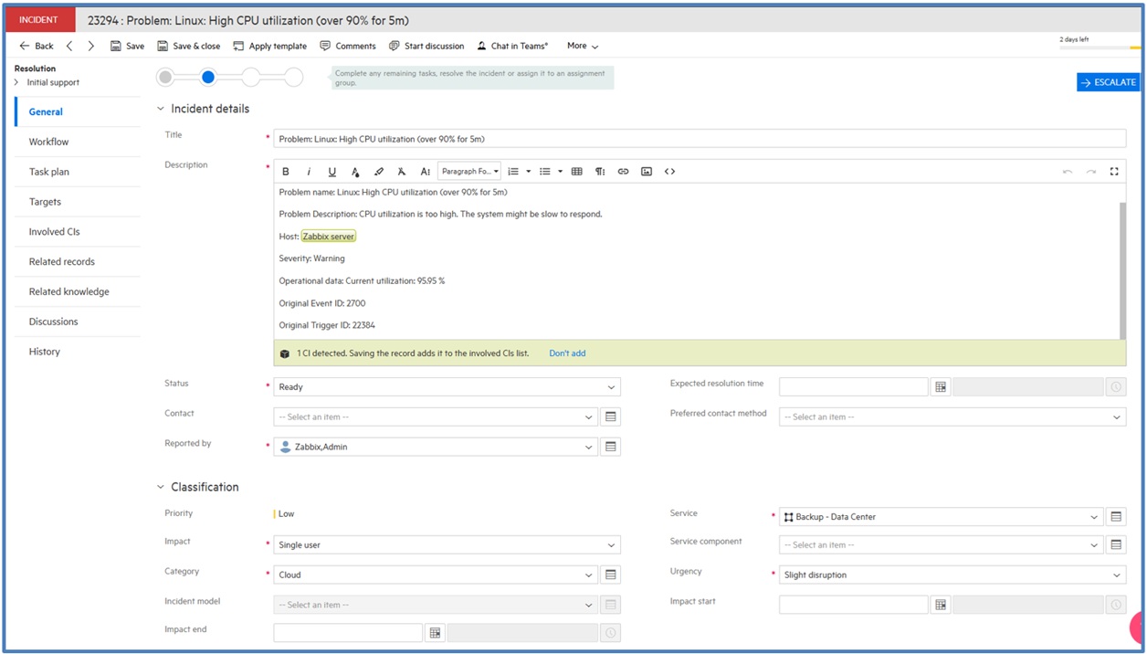Apply italic formatting in description editor
Image resolution: width=1147 pixels, height=654 pixels.
coord(309,172)
